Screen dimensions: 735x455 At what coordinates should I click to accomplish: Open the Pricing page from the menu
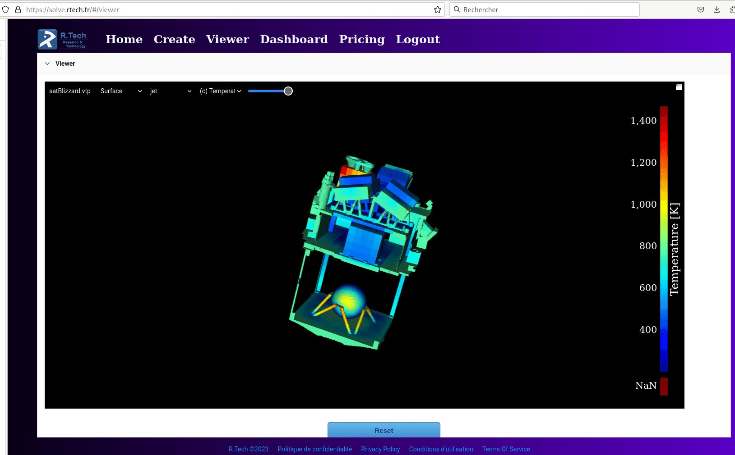pos(361,39)
